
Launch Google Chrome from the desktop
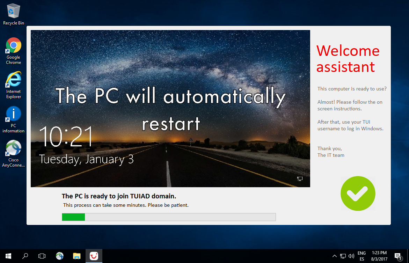(14, 51)
